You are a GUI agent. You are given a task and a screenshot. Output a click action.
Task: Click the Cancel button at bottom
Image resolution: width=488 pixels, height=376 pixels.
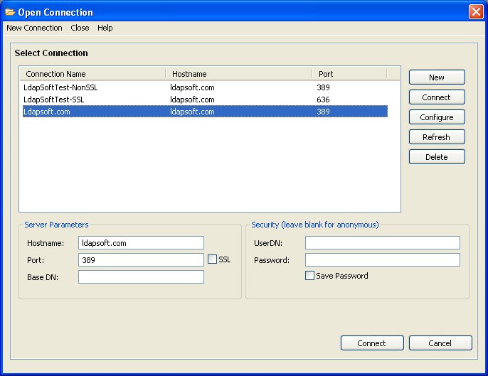click(440, 343)
